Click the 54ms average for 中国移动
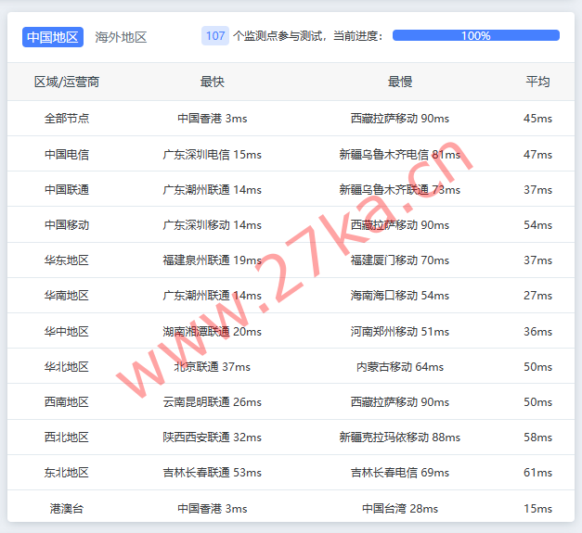 537,224
